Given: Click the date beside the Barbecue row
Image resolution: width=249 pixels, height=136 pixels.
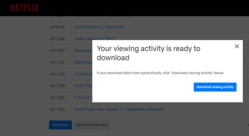Looking at the screenshot, I should 57,51.
